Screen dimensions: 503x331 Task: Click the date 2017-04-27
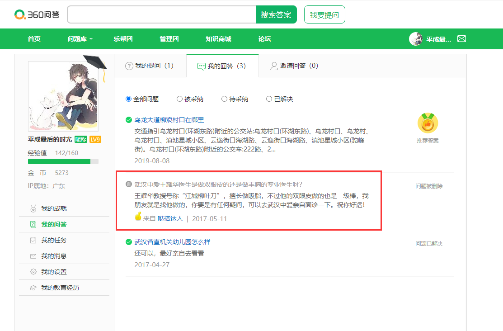point(152,265)
